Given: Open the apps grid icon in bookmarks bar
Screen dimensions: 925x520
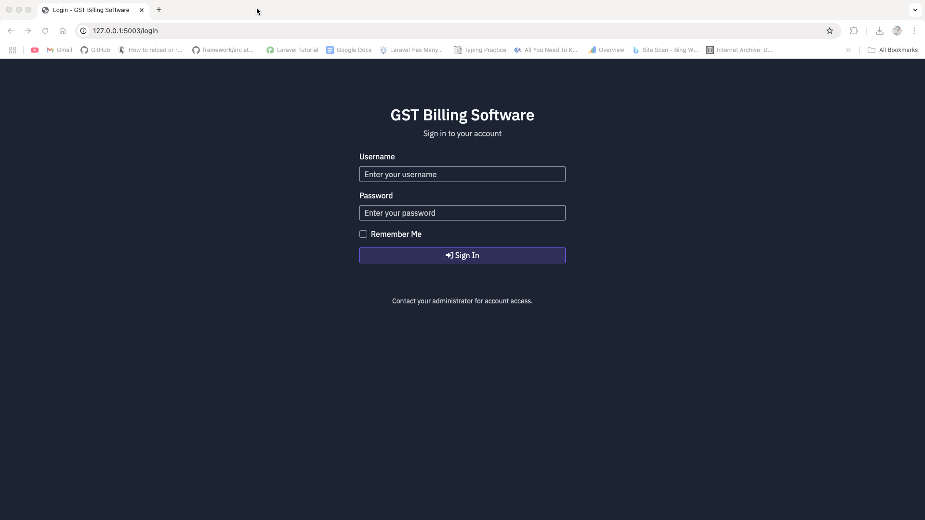Looking at the screenshot, I should [13, 50].
